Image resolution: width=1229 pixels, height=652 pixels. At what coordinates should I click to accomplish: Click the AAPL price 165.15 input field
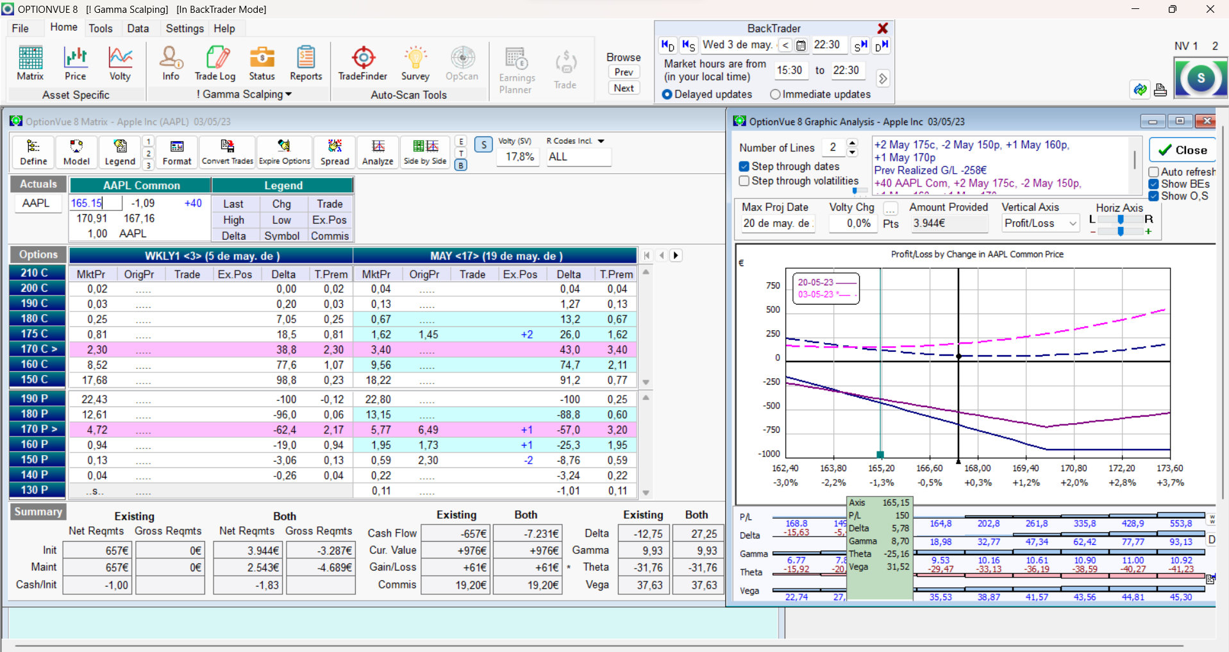[96, 203]
